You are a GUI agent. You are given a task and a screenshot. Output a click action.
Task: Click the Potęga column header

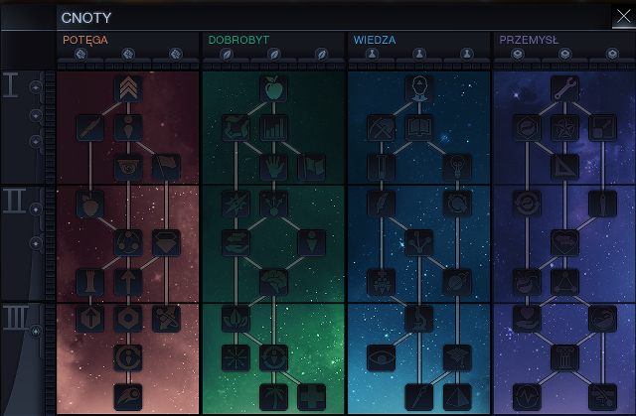tap(85, 40)
